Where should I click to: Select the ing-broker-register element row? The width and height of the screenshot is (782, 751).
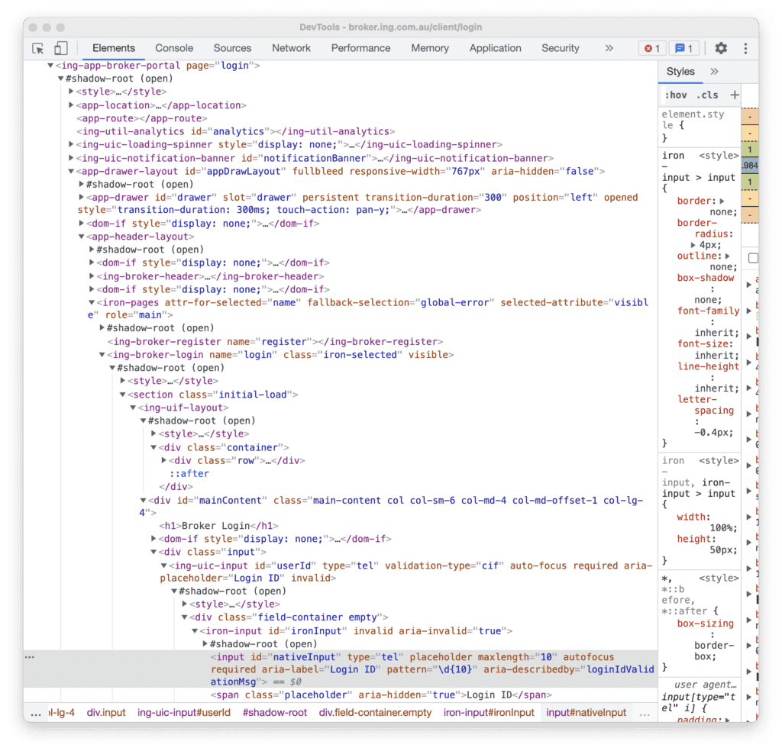(275, 342)
